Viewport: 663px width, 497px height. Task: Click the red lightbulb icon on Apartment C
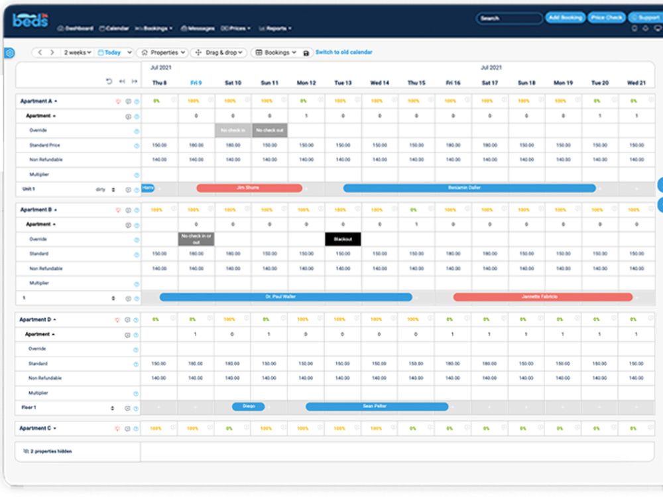(117, 429)
